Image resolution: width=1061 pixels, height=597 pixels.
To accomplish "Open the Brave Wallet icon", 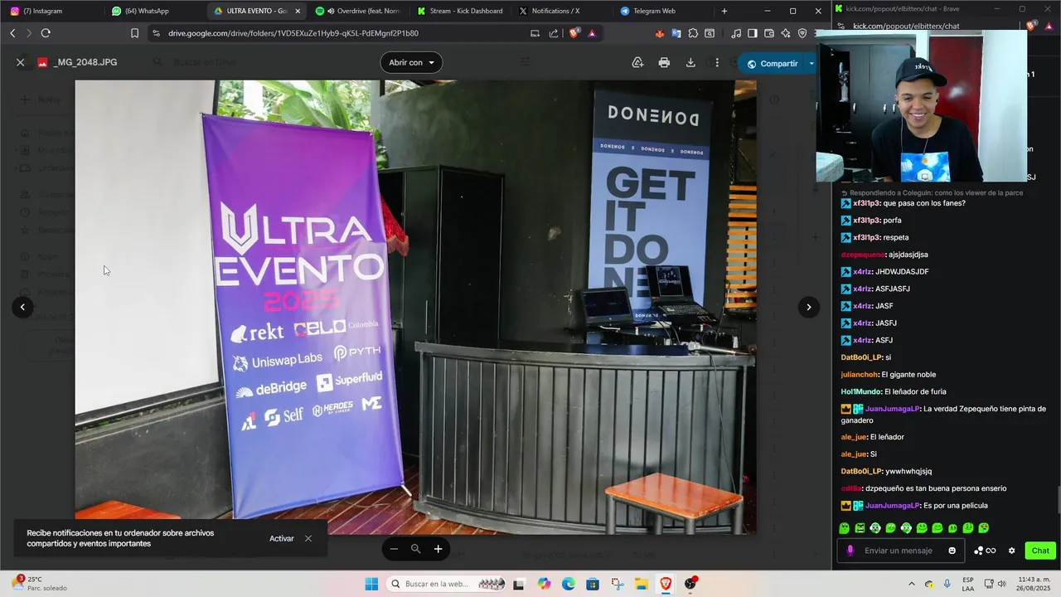I will point(769,33).
